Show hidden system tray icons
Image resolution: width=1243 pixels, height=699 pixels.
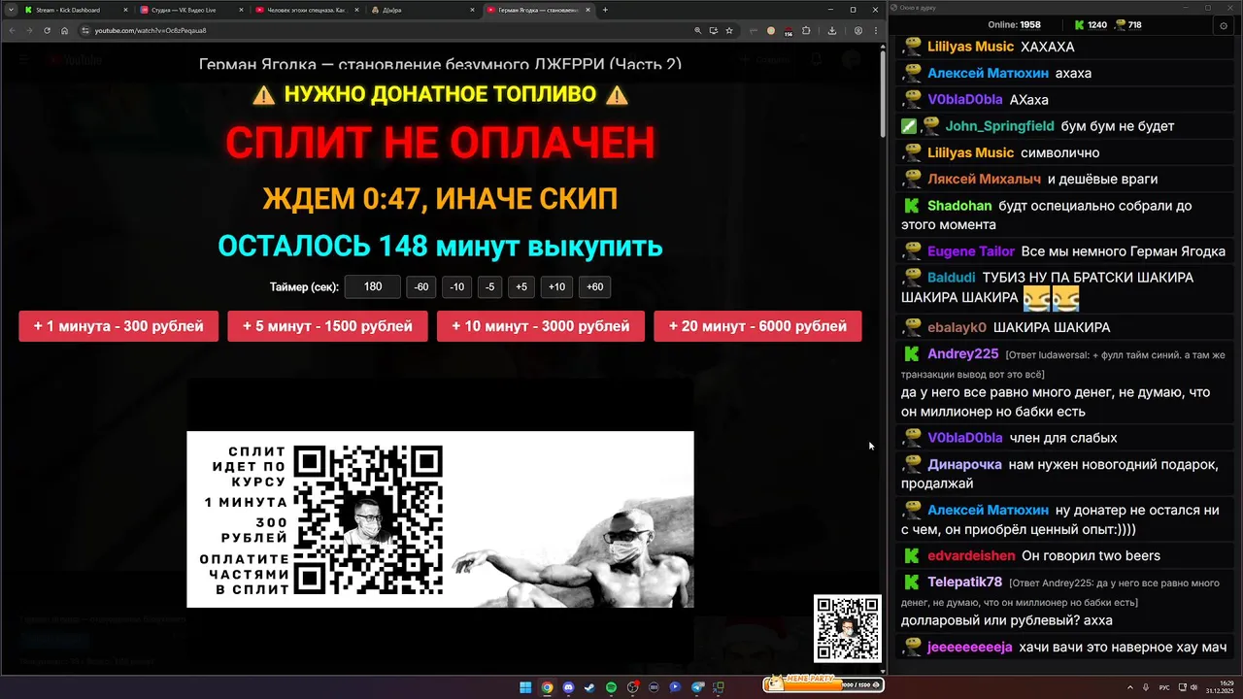[x=1130, y=687]
